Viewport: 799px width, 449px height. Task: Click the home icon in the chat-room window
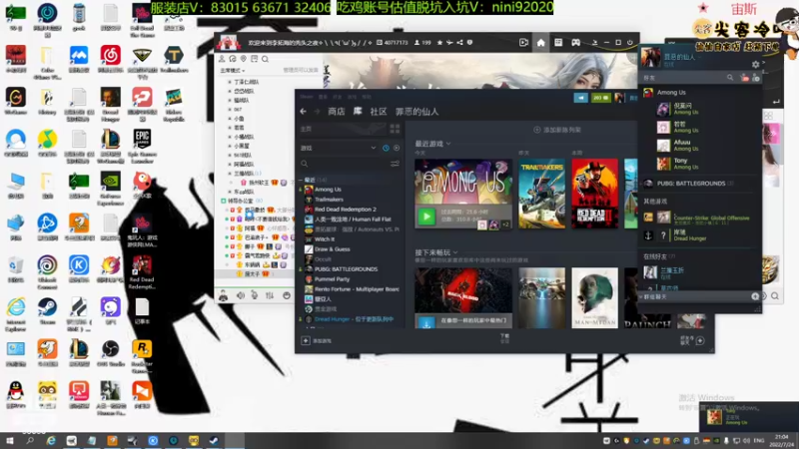(x=540, y=43)
